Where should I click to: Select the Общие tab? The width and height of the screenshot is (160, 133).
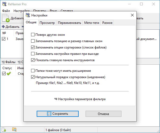point(31,22)
